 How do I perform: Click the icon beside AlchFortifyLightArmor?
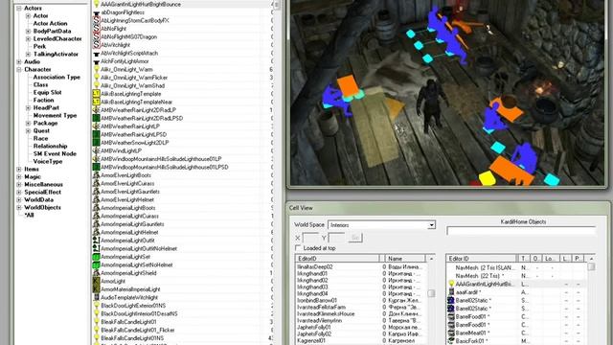click(96, 61)
